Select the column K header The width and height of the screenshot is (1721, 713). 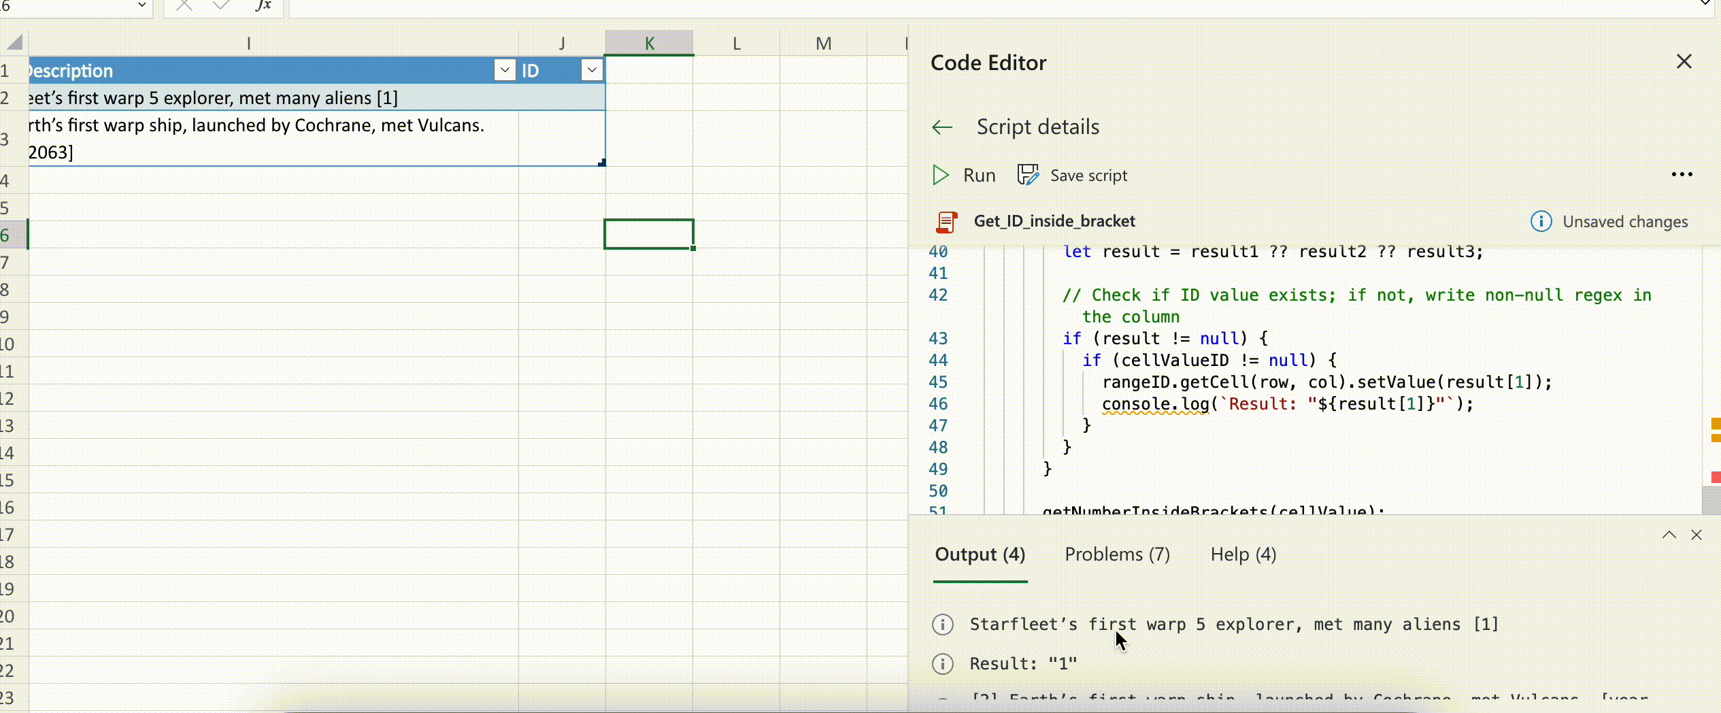[x=648, y=42]
